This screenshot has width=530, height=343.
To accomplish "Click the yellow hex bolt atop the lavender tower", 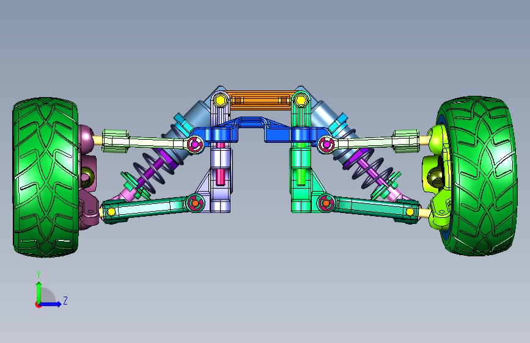I will [221, 100].
